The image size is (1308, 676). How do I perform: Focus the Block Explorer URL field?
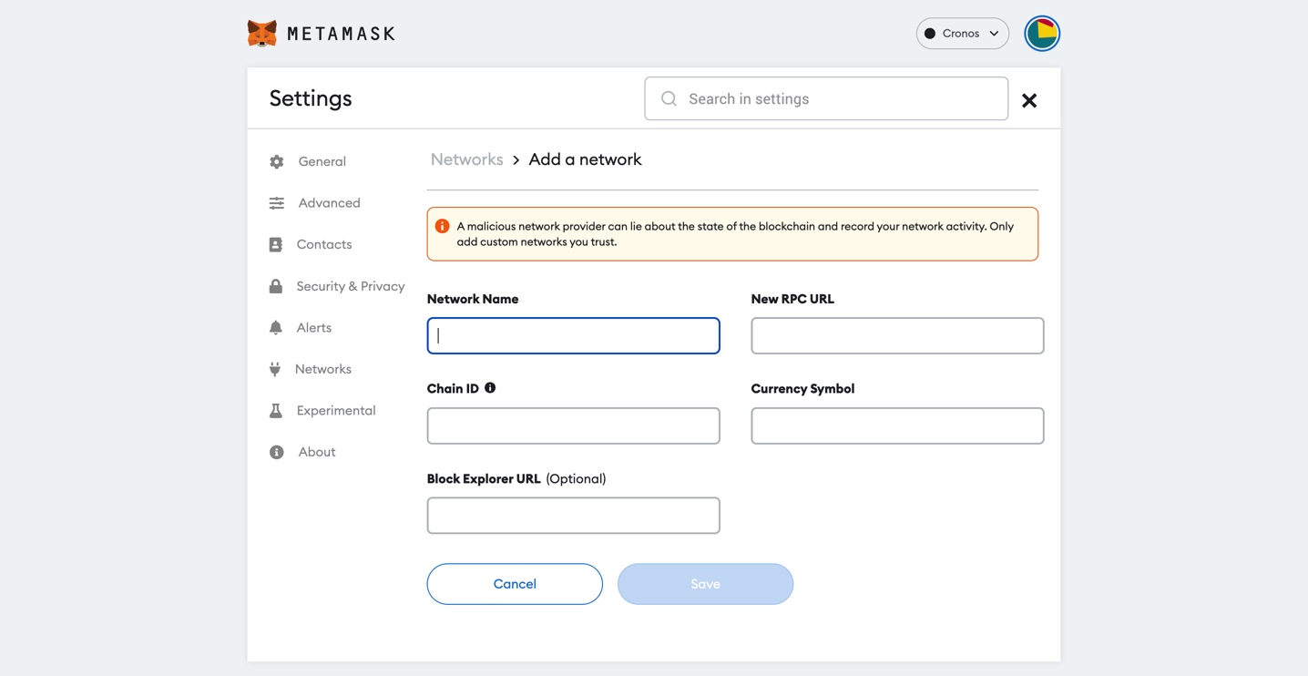point(574,516)
